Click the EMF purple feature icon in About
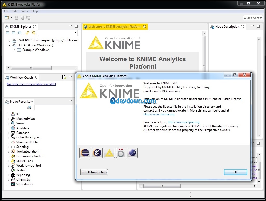This screenshot has height=201, width=266. click(97, 153)
